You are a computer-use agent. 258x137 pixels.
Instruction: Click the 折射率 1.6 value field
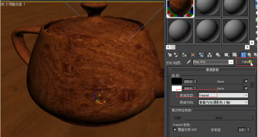pos(242,130)
